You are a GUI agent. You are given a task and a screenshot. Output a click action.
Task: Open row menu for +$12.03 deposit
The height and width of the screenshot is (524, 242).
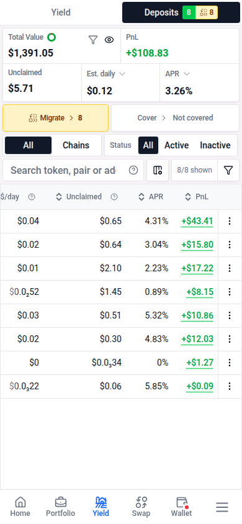(x=230, y=339)
